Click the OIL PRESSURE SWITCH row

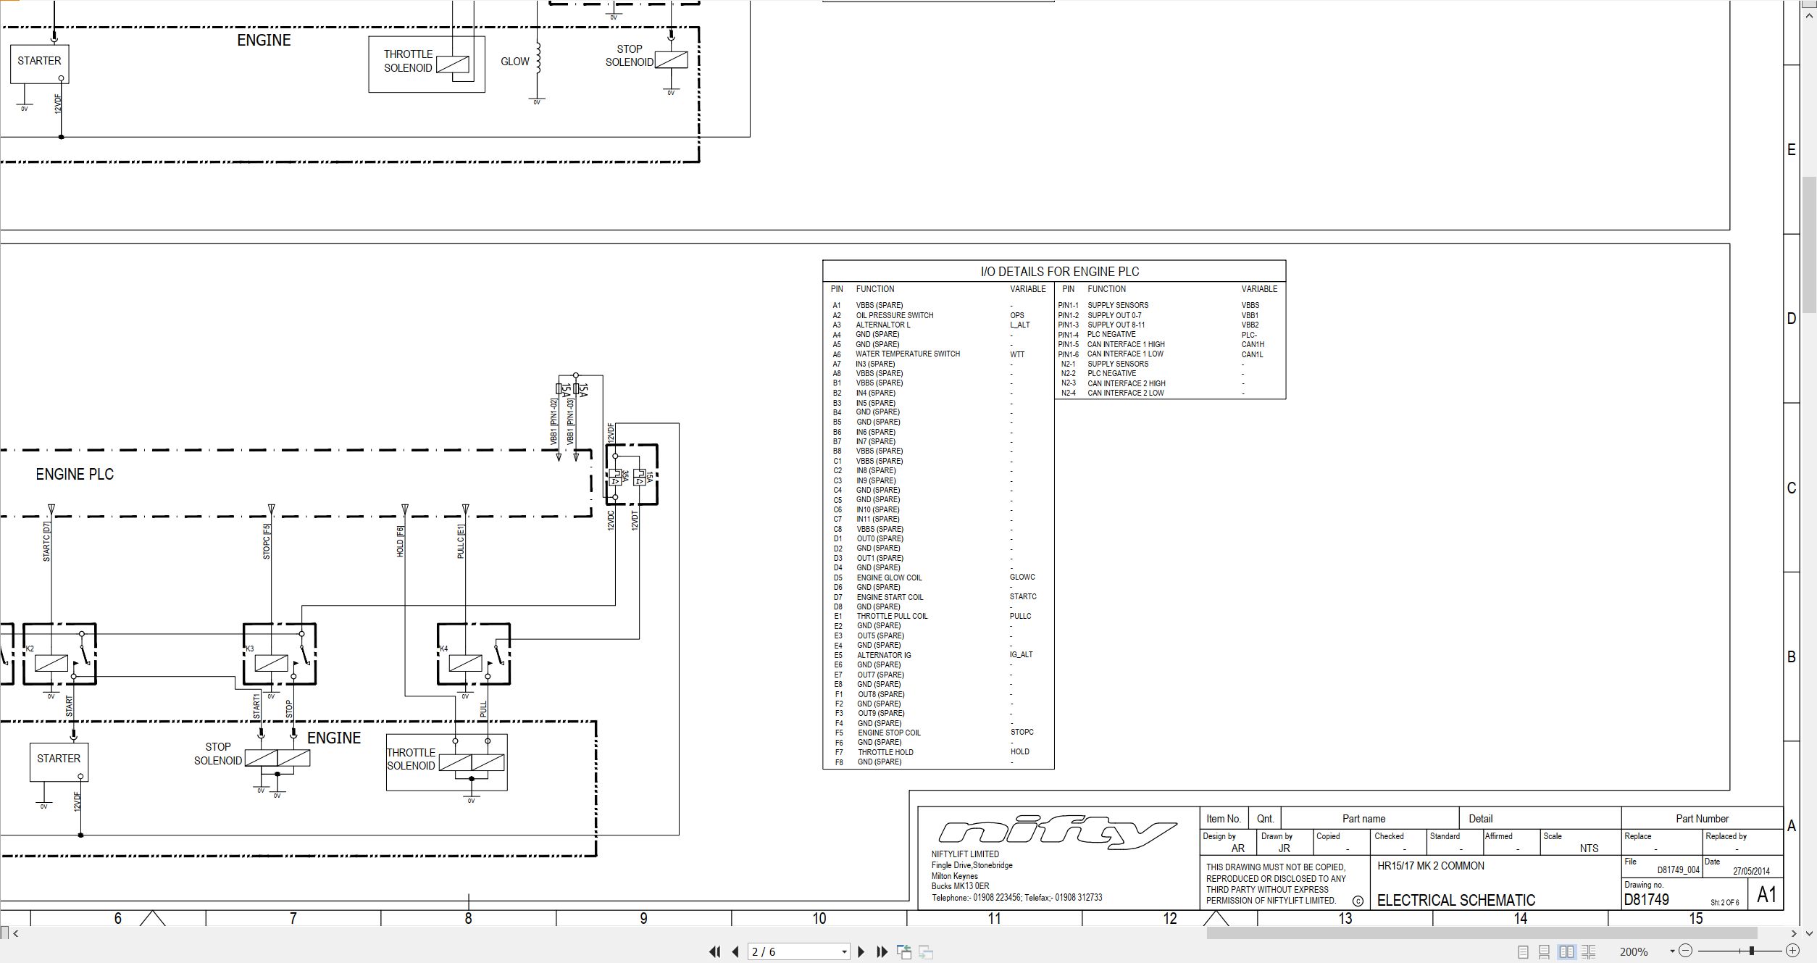pos(938,315)
